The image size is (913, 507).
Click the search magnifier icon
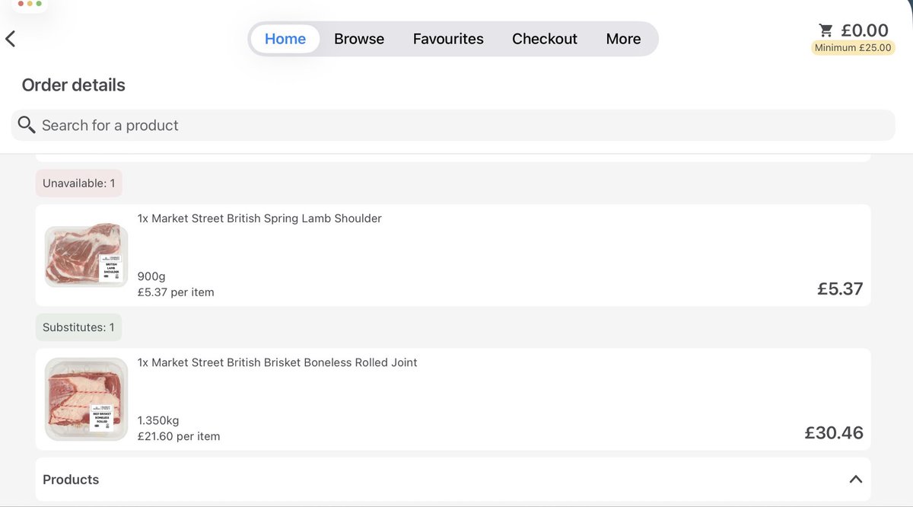27,125
